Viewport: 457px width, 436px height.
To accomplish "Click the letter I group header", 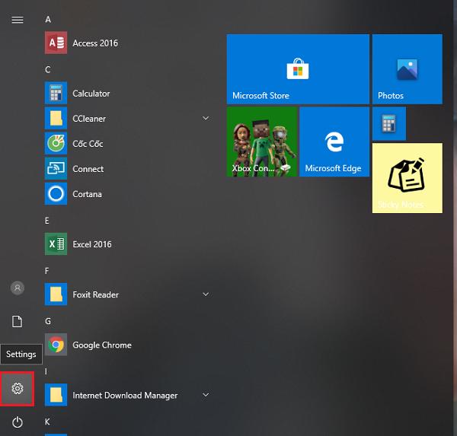I will tap(46, 371).
